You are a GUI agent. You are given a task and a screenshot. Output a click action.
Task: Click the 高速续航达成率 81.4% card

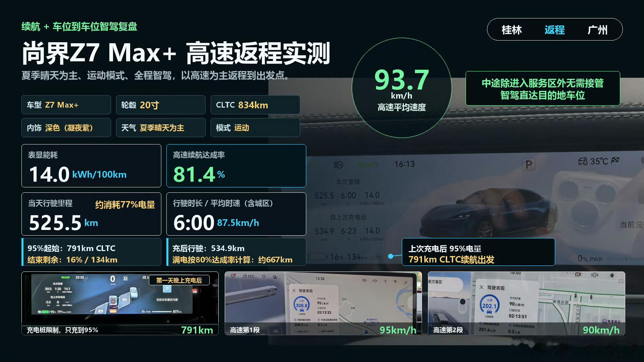pos(236,166)
